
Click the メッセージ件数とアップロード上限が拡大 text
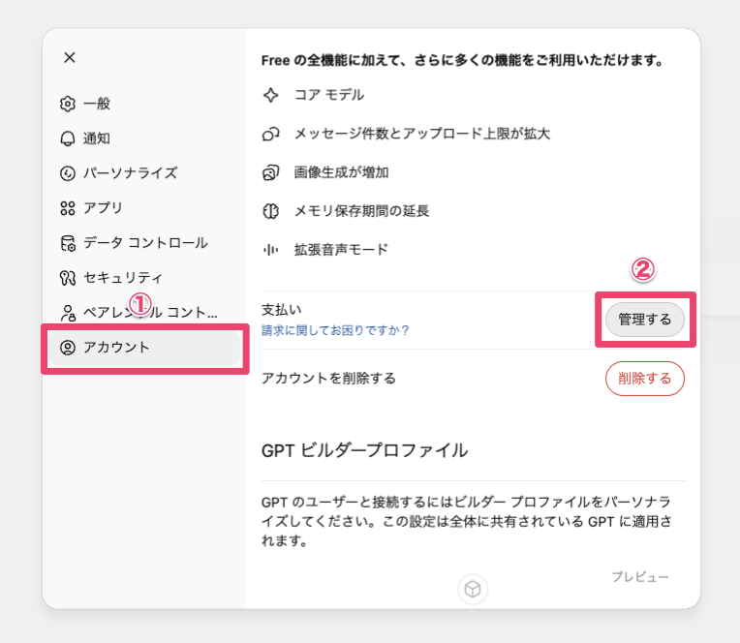tap(422, 134)
